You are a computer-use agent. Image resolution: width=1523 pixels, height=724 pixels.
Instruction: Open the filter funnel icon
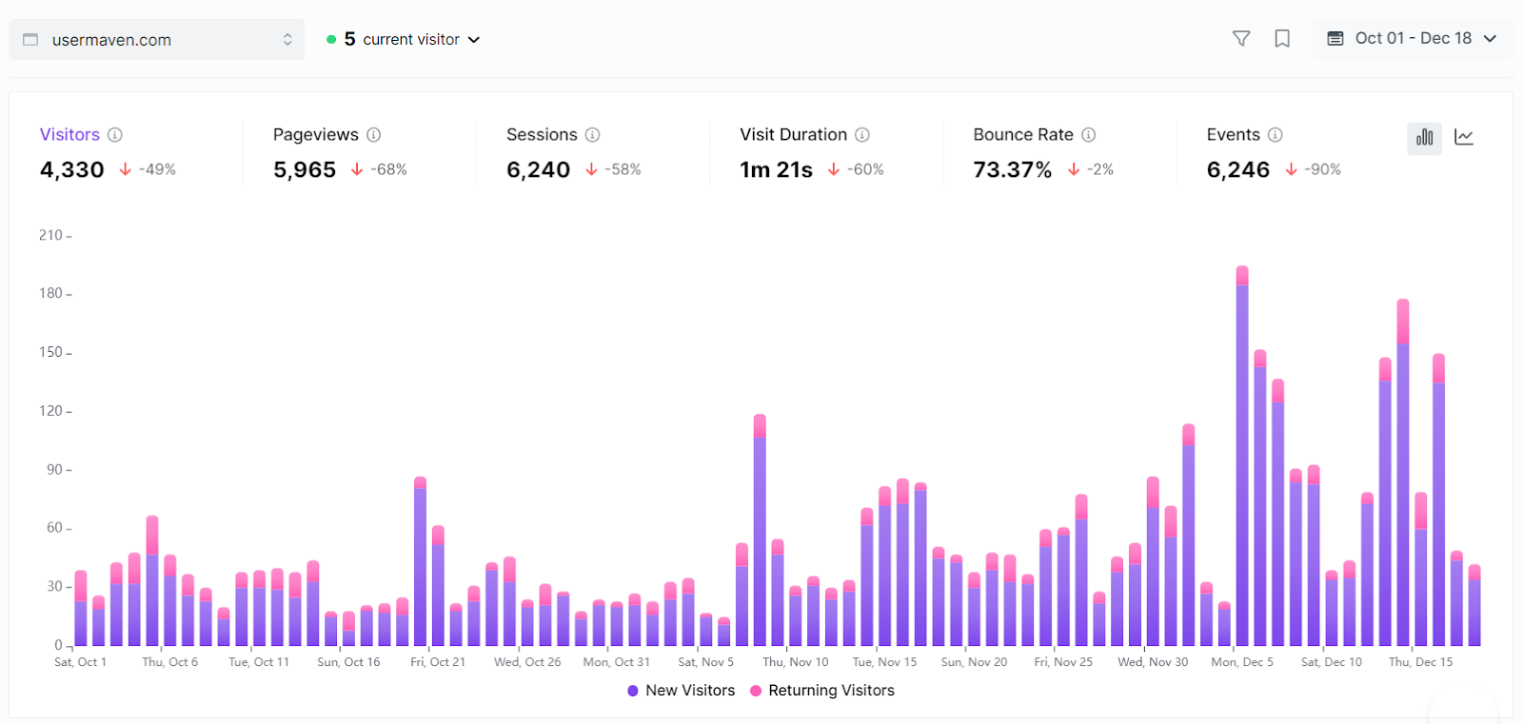(1241, 38)
